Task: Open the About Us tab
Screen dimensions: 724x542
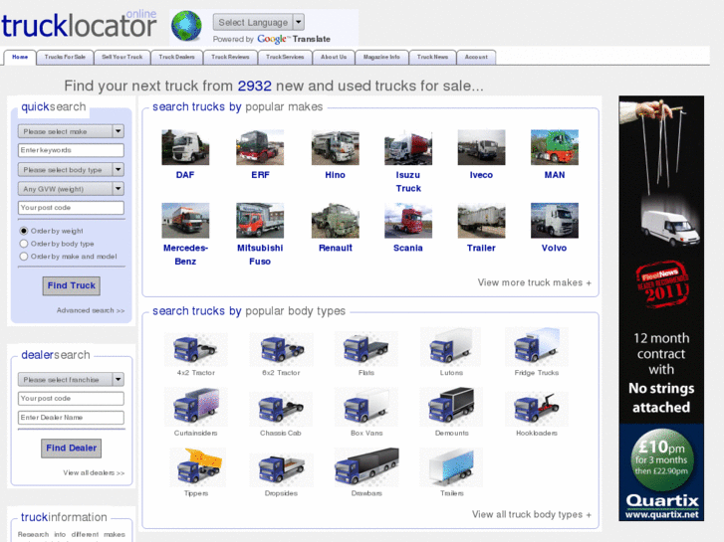Action: tap(334, 58)
